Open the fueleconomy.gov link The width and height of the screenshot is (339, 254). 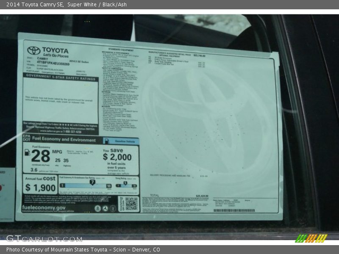pos(44,207)
